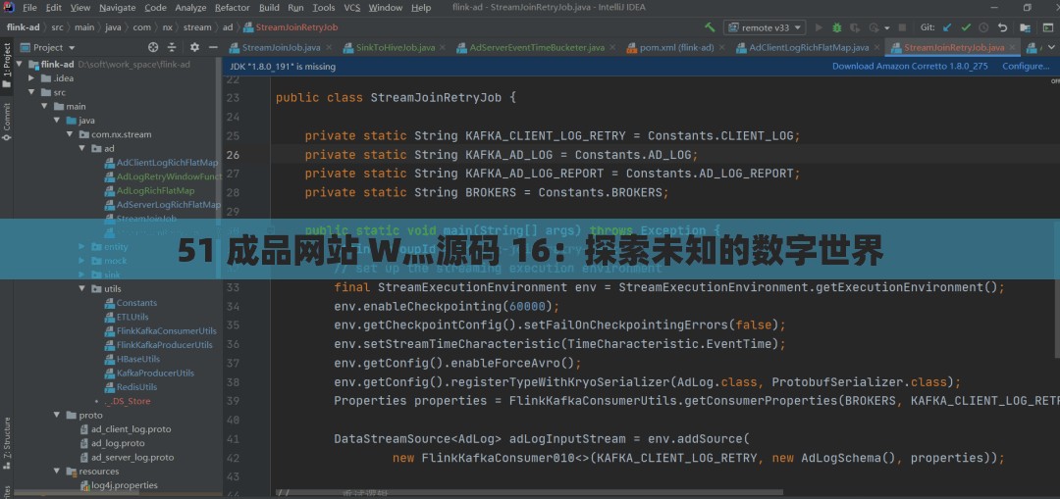Click the Build project hammer icon
The width and height of the screenshot is (1060, 499).
coord(710,27)
